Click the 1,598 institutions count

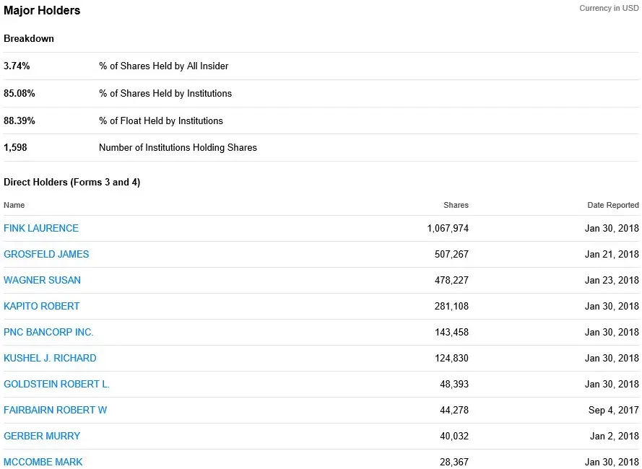(15, 147)
